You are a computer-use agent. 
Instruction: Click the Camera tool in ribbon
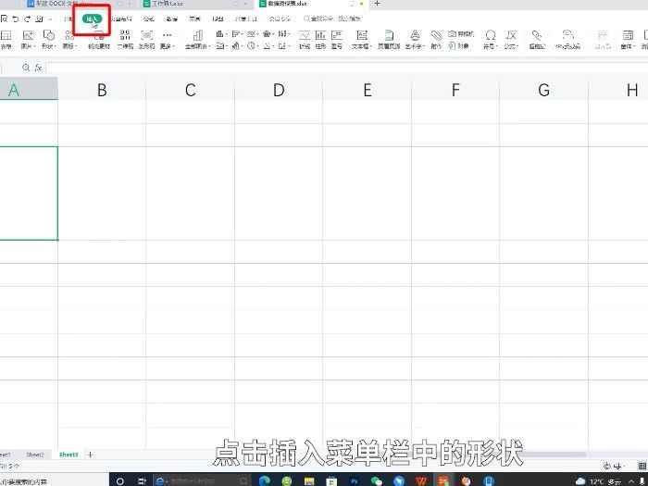tap(461, 34)
